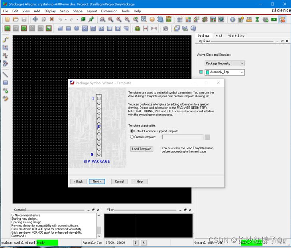Image resolution: width=291 pixels, height=248 pixels.
Task: Click the wizard Help button
Action: (x=140, y=182)
